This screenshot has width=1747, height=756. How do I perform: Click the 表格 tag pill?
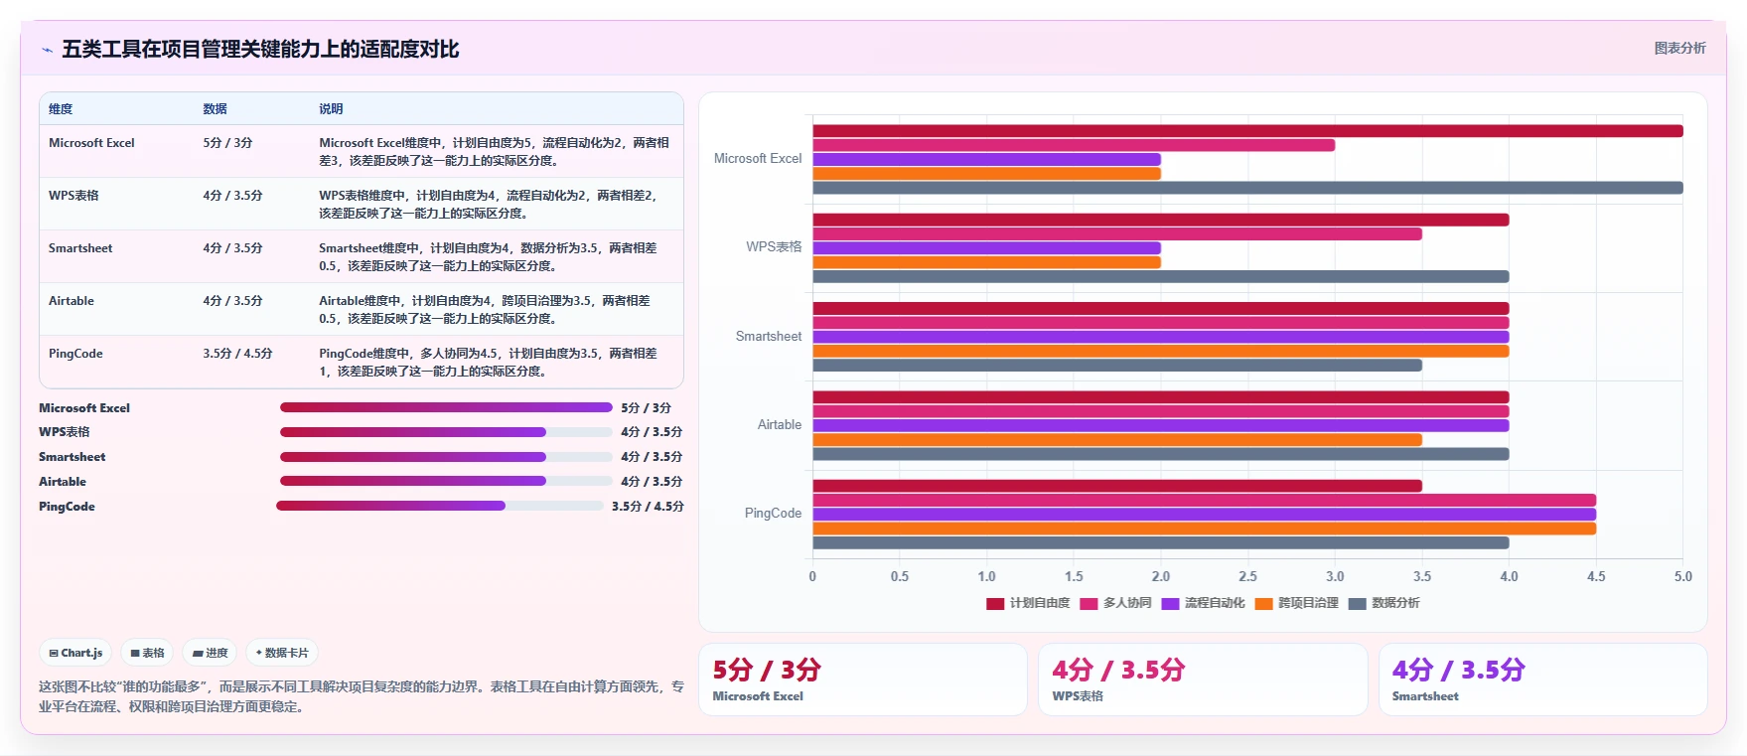point(147,653)
